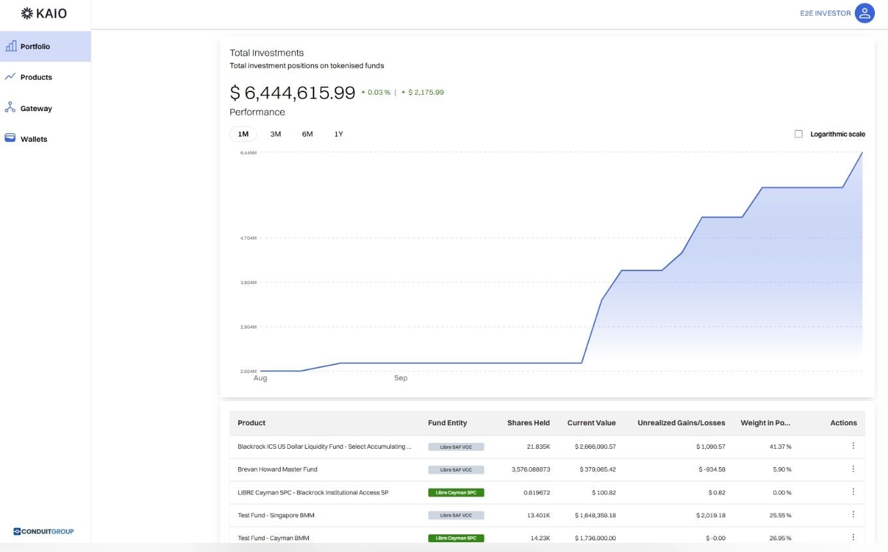Viewport: 888px width, 552px height.
Task: Click the Portfolio bar chart icon
Action: click(10, 46)
